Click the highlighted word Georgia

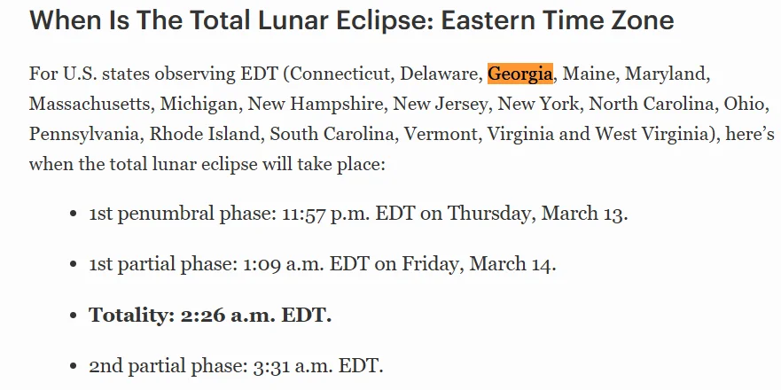519,74
